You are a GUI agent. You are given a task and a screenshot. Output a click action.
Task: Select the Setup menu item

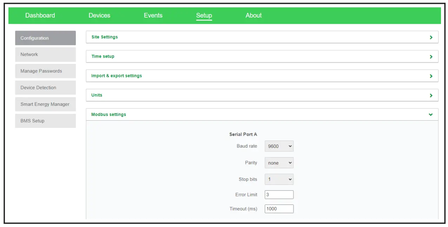click(x=204, y=15)
